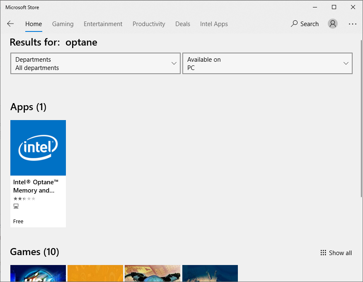Show all Games results

[340, 253]
